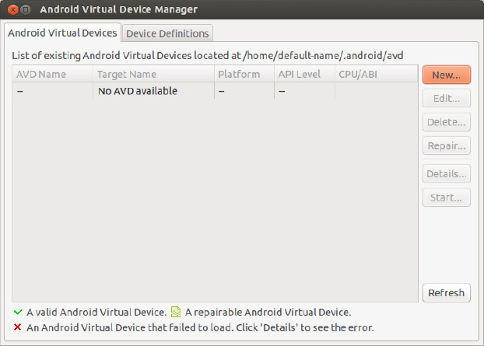Image resolution: width=484 pixels, height=346 pixels.
Task: Click the red X failed-to-load icon
Action: (x=18, y=327)
